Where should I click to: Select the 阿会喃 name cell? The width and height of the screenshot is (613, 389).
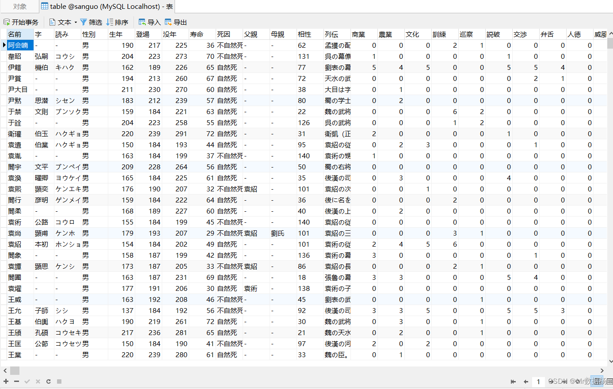tap(20, 45)
